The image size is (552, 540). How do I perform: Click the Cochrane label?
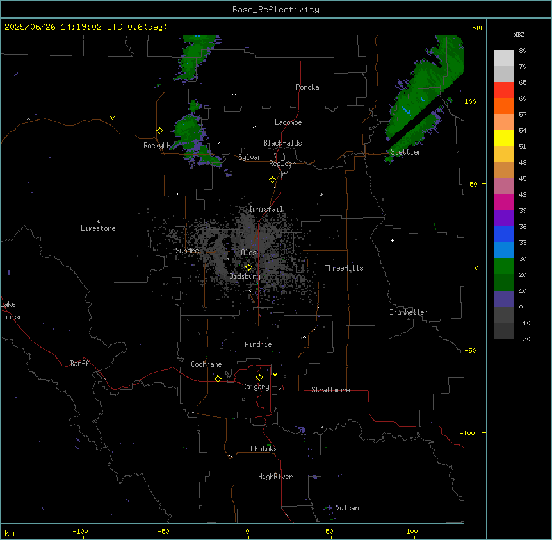[206, 364]
